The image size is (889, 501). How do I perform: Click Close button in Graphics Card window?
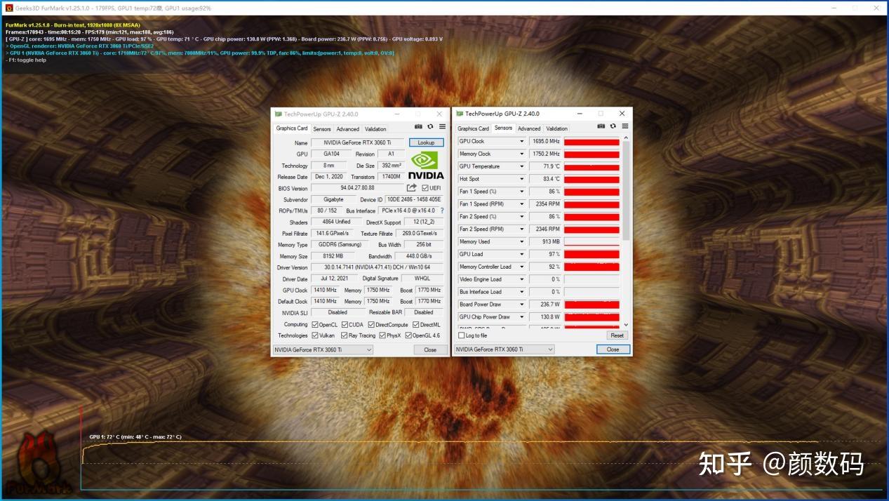tap(430, 349)
